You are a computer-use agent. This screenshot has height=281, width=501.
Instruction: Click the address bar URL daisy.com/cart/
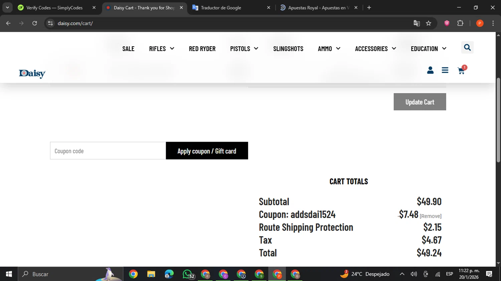click(x=75, y=23)
